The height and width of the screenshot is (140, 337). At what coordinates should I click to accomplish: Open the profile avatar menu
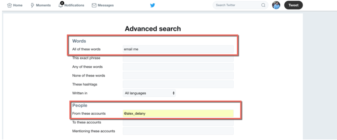click(276, 5)
